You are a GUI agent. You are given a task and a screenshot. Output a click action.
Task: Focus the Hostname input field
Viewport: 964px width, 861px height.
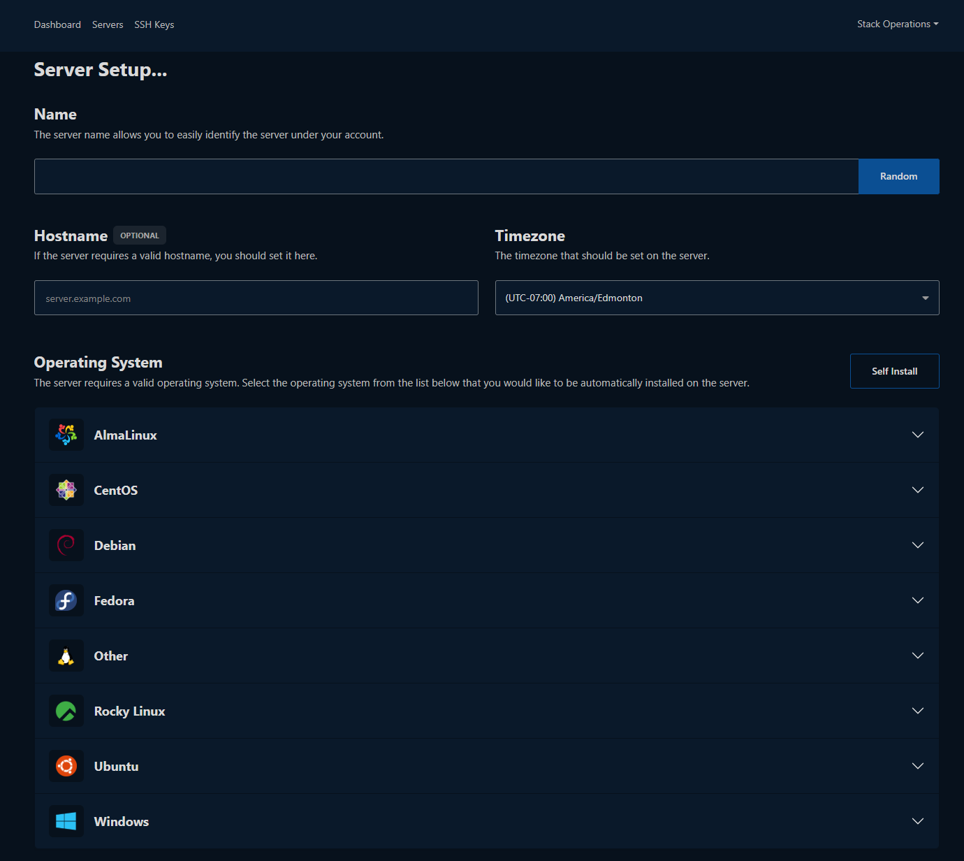256,298
